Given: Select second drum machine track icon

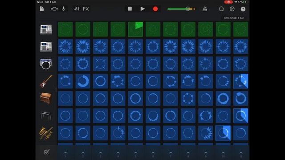Looking at the screenshot, I should coord(46,47).
